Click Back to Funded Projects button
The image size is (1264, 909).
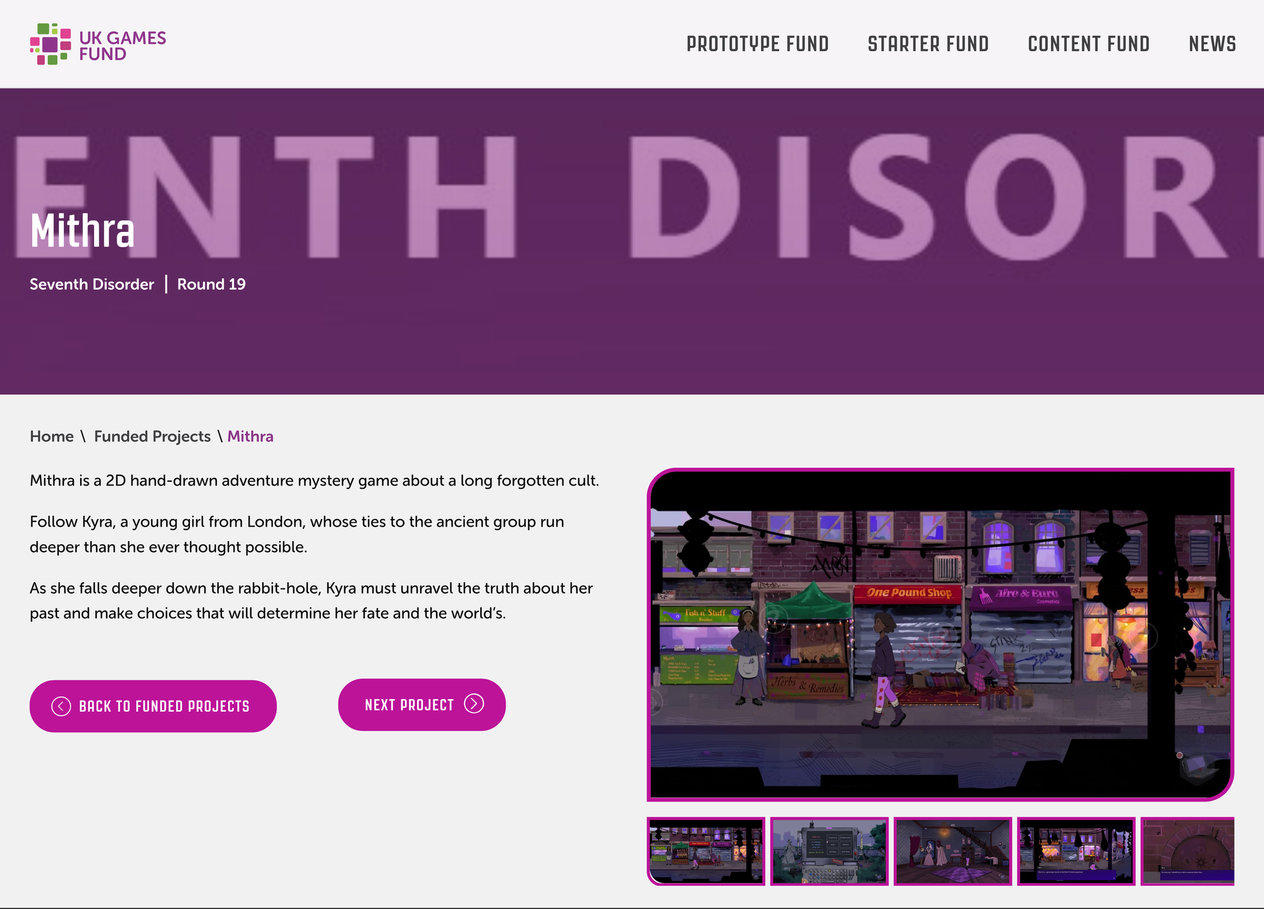click(153, 706)
